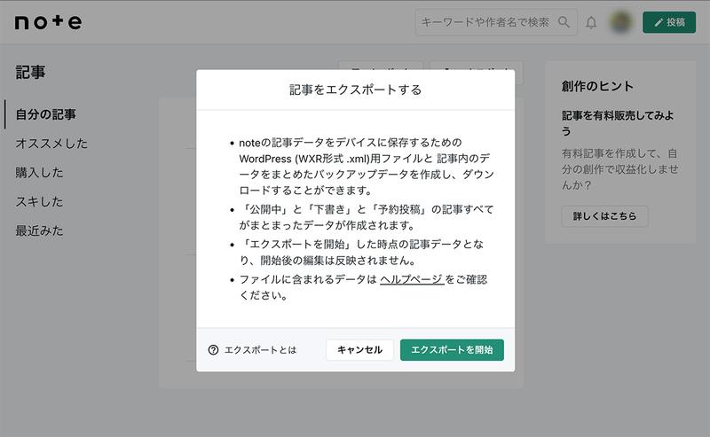Select 購入した in the sidebar
The image size is (710, 437).
[x=39, y=172]
